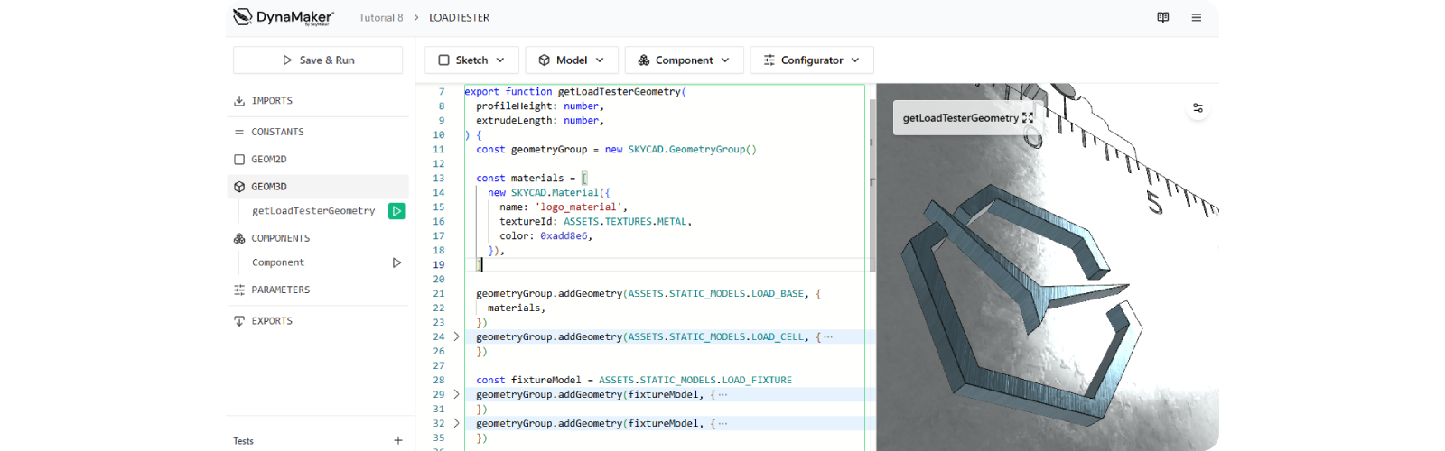Open the 3D viewer settings sliders icon
The image size is (1445, 451).
[x=1198, y=108]
